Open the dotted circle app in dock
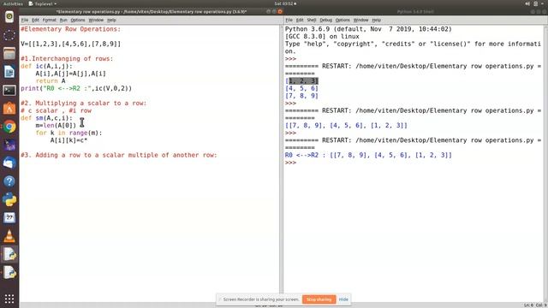Viewport: 548px width, 308px height. tap(9, 35)
